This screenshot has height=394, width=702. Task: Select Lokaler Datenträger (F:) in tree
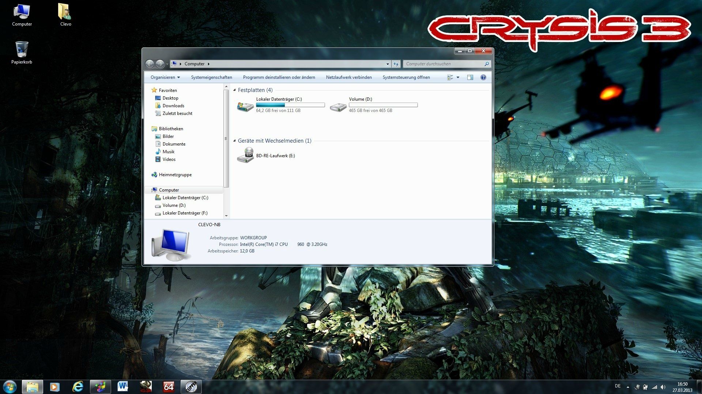point(185,213)
